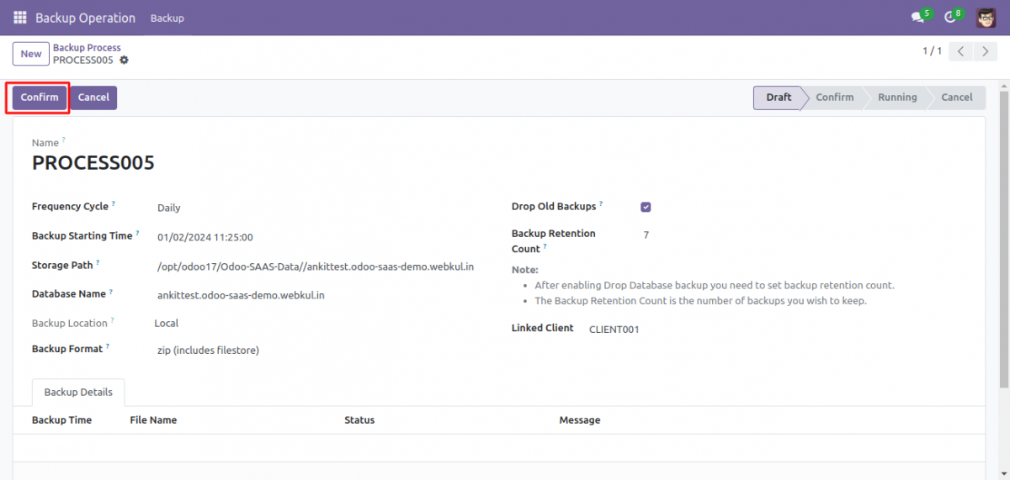Click the Backup Retention Count label
The width and height of the screenshot is (1010, 480).
click(x=553, y=241)
